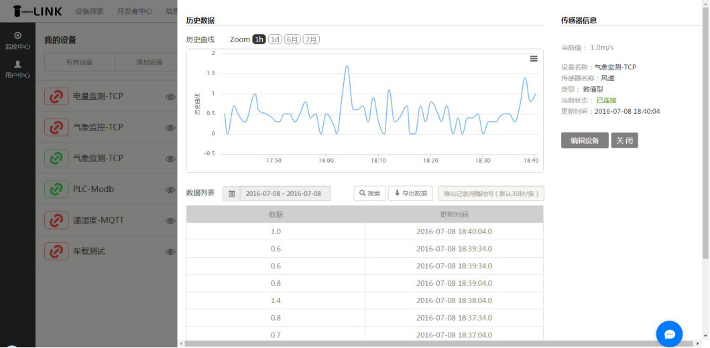Toggle visibility eye for 车载测试
The height and width of the screenshot is (348, 710).
[170, 252]
